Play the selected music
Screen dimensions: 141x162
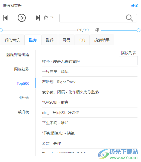22,18
